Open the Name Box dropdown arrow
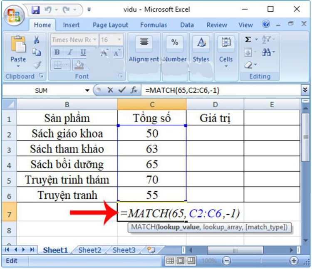The height and width of the screenshot is (269, 312). tap(87, 91)
